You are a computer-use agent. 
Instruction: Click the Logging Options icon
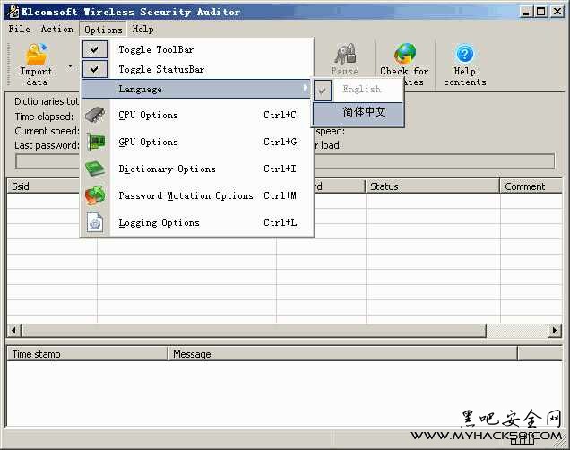(95, 222)
